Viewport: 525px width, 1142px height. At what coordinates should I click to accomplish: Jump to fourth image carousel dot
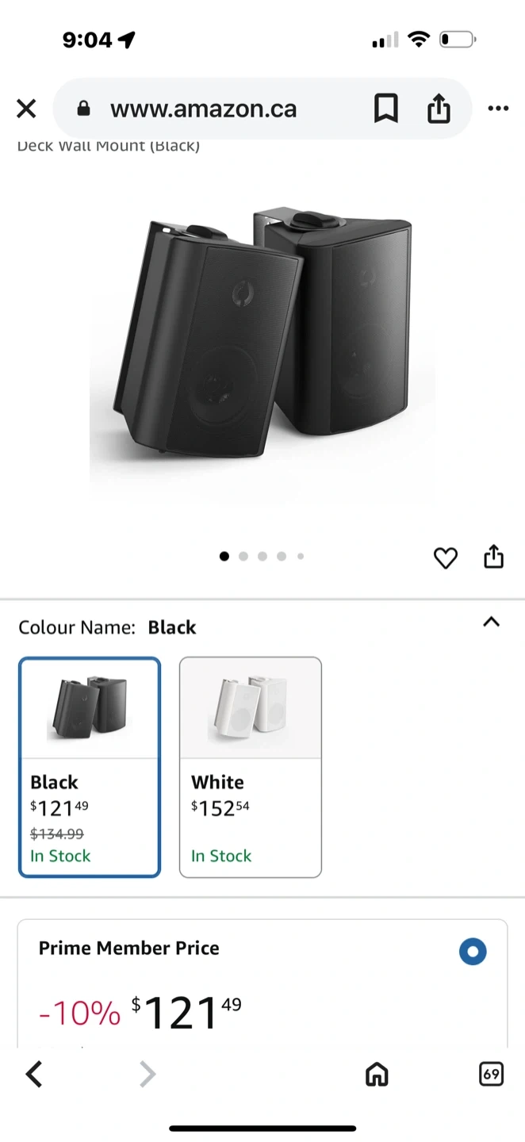point(282,557)
